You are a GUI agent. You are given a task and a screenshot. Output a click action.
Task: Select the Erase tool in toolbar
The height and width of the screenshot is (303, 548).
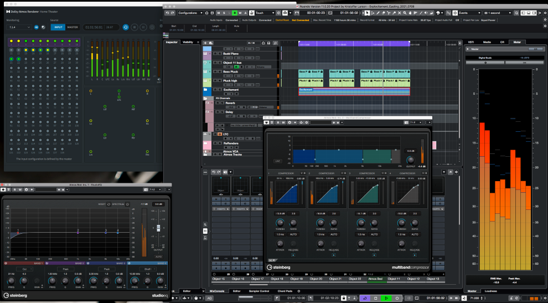383,13
